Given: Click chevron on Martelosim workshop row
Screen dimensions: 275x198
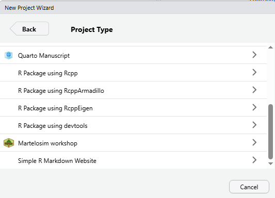Looking at the screenshot, I should [254, 142].
